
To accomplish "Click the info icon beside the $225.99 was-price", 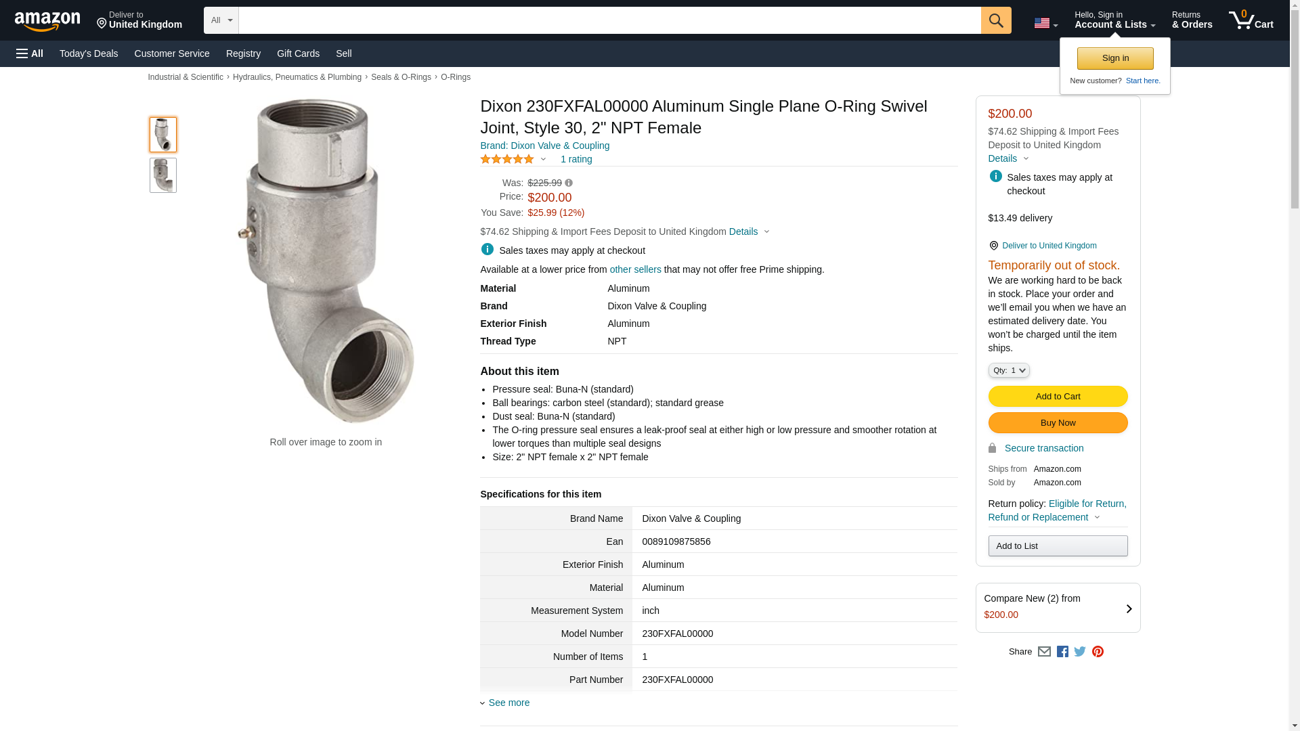I will click(569, 183).
